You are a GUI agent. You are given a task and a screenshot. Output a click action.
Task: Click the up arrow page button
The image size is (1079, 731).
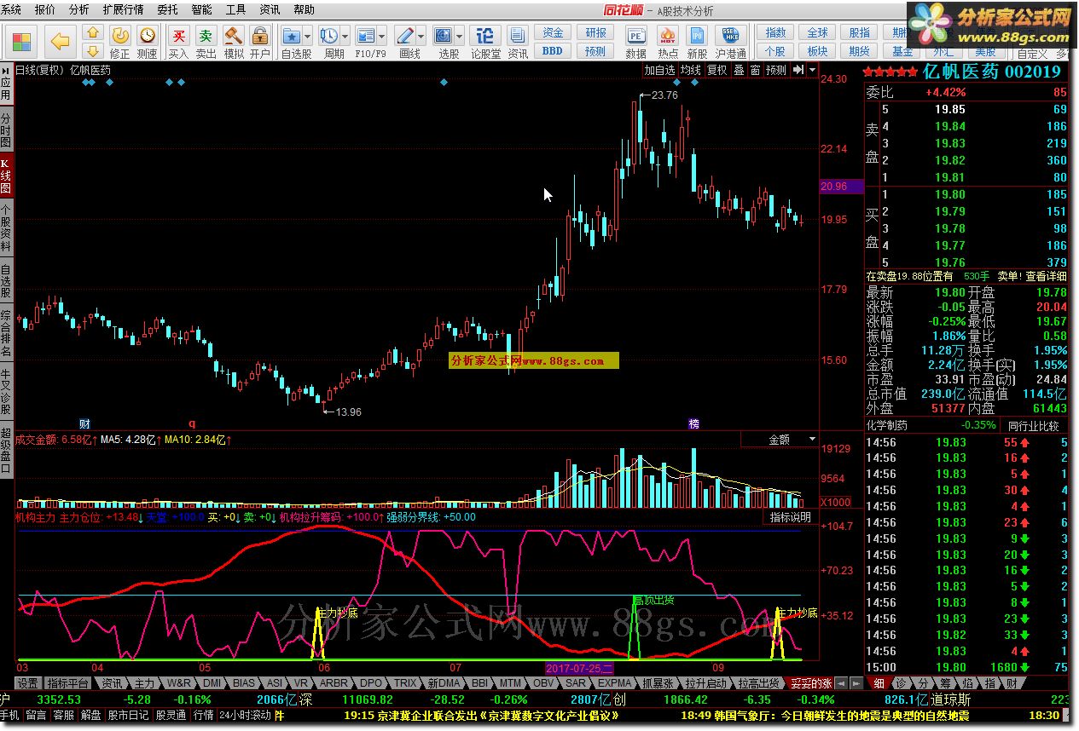point(93,33)
